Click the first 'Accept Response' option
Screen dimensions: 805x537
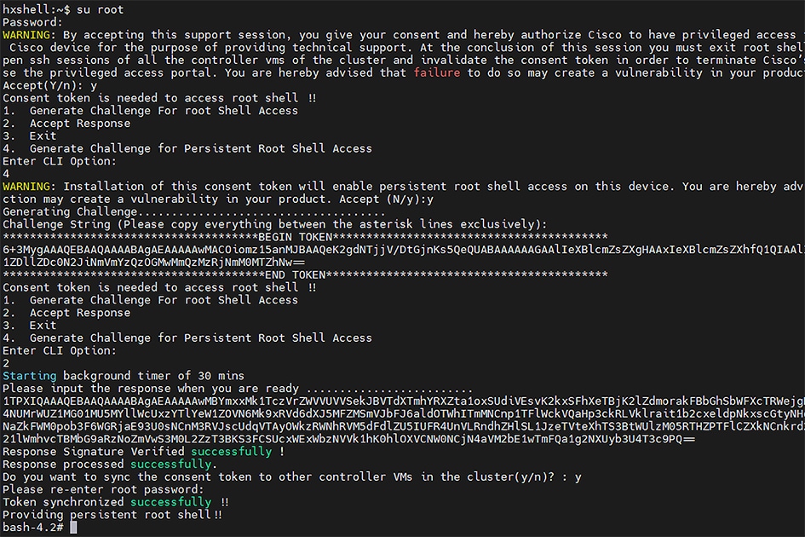[79, 124]
